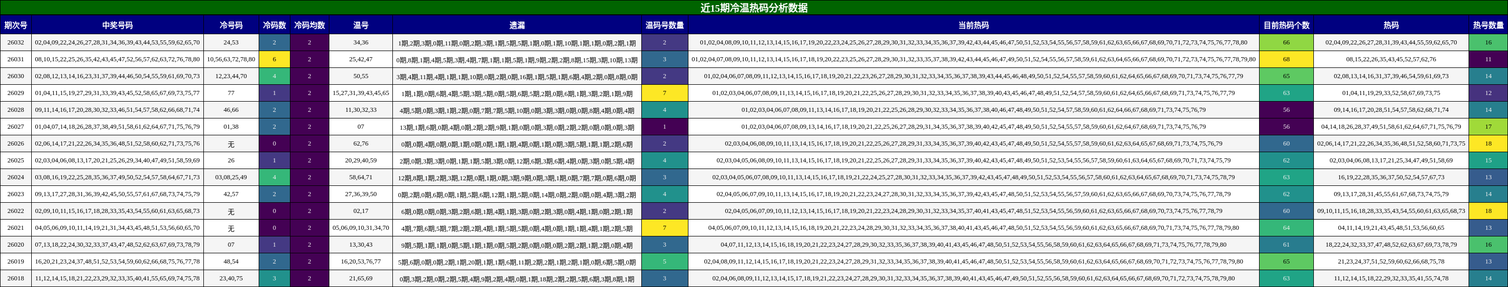Select period number 26030
1508x287 pixels.
click(x=16, y=76)
